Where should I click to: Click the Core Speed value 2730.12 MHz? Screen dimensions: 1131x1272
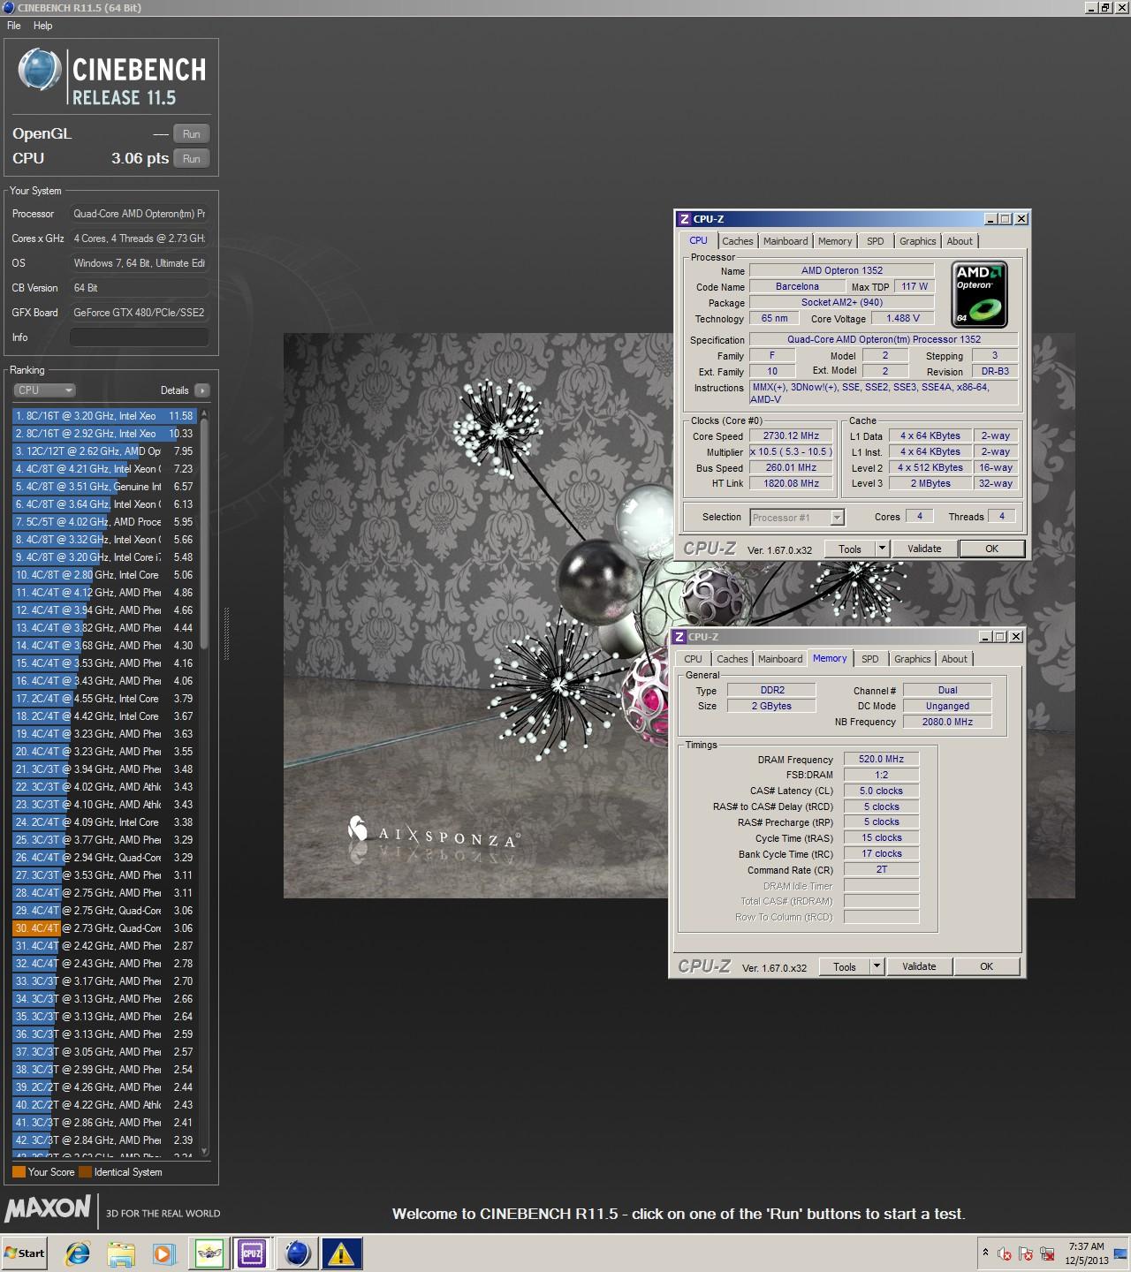pyautogui.click(x=792, y=436)
